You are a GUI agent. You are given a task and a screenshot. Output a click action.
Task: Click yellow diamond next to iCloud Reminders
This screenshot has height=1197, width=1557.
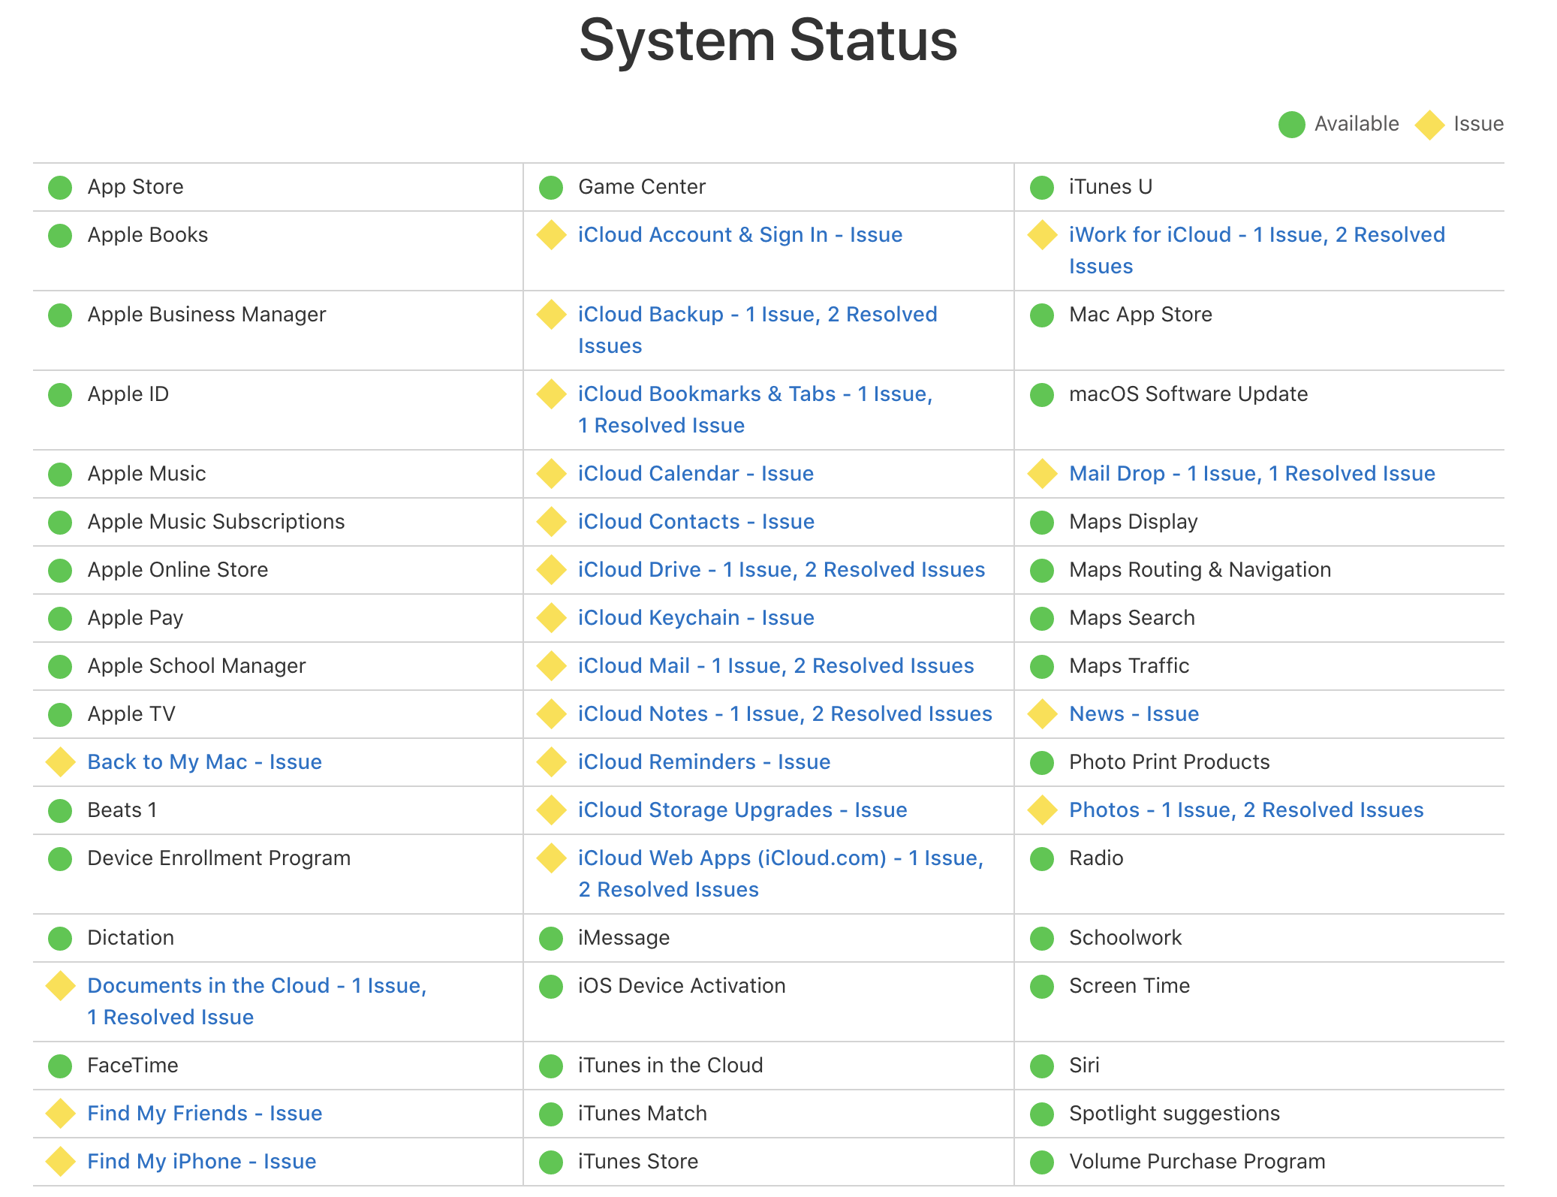pos(551,762)
